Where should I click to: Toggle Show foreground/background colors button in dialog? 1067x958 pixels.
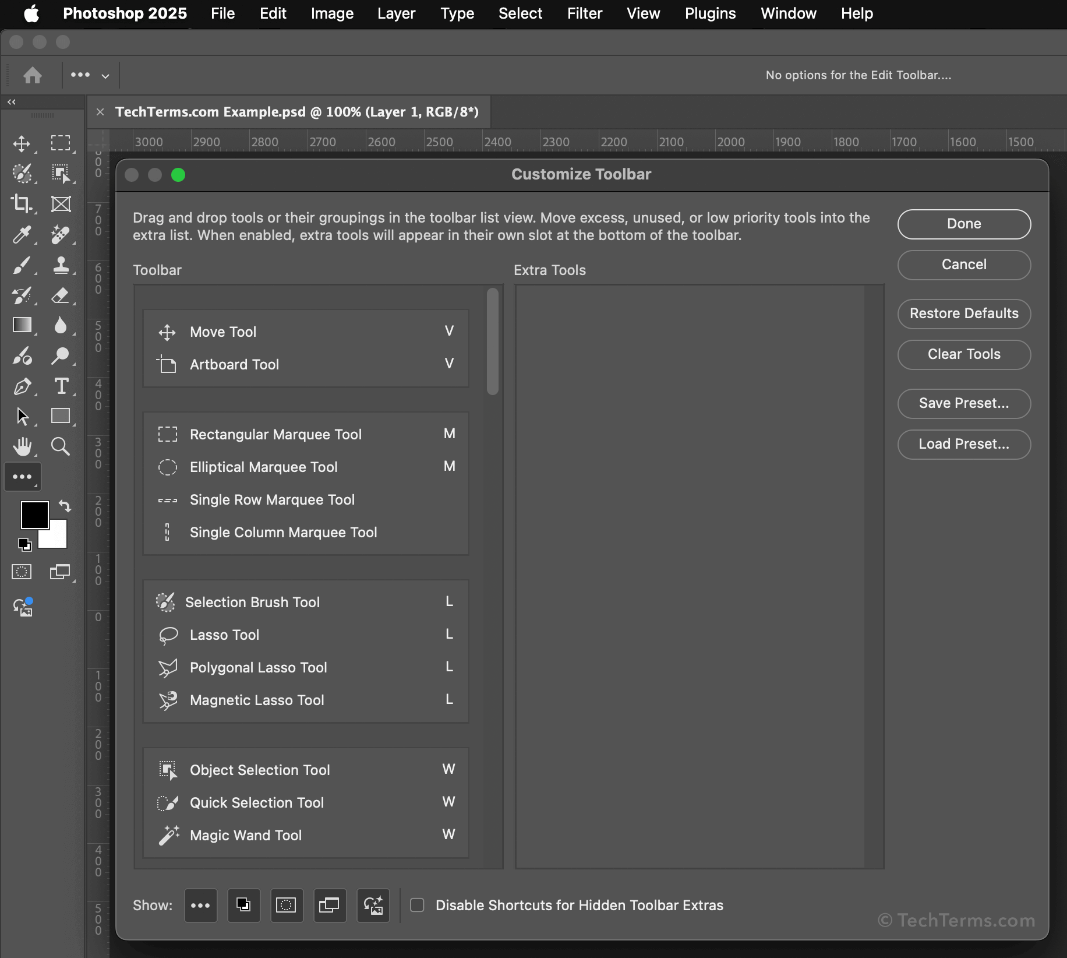pos(243,906)
